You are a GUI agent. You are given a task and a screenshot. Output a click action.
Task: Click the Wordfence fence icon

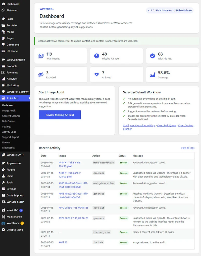[3, 223]
